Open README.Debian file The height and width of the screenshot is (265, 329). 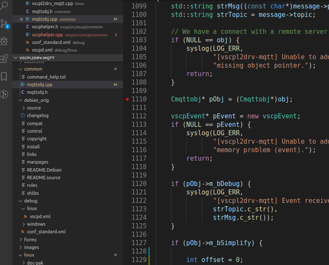point(68,170)
